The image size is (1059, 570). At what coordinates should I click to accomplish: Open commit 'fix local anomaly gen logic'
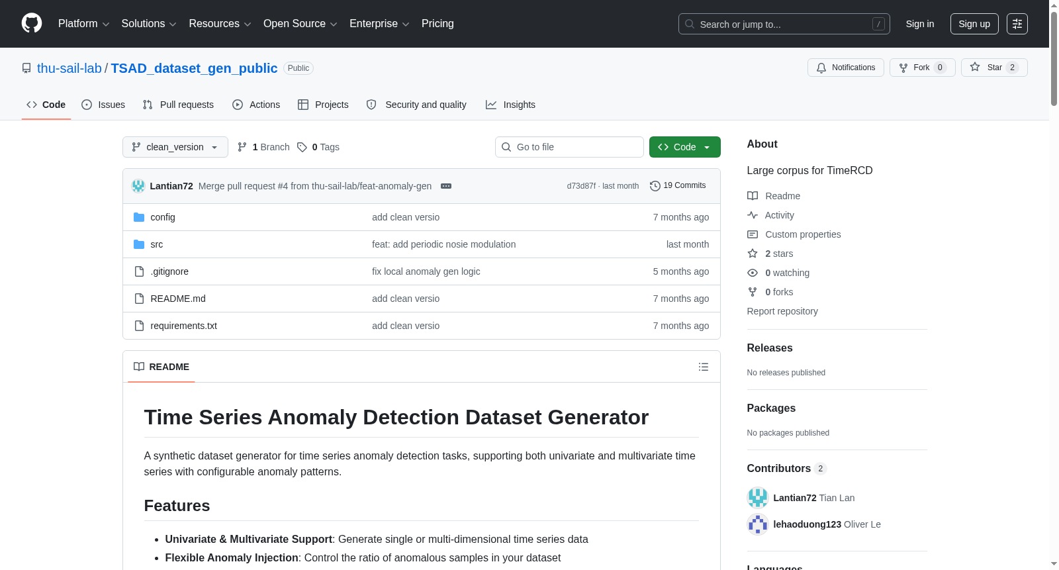tap(426, 271)
